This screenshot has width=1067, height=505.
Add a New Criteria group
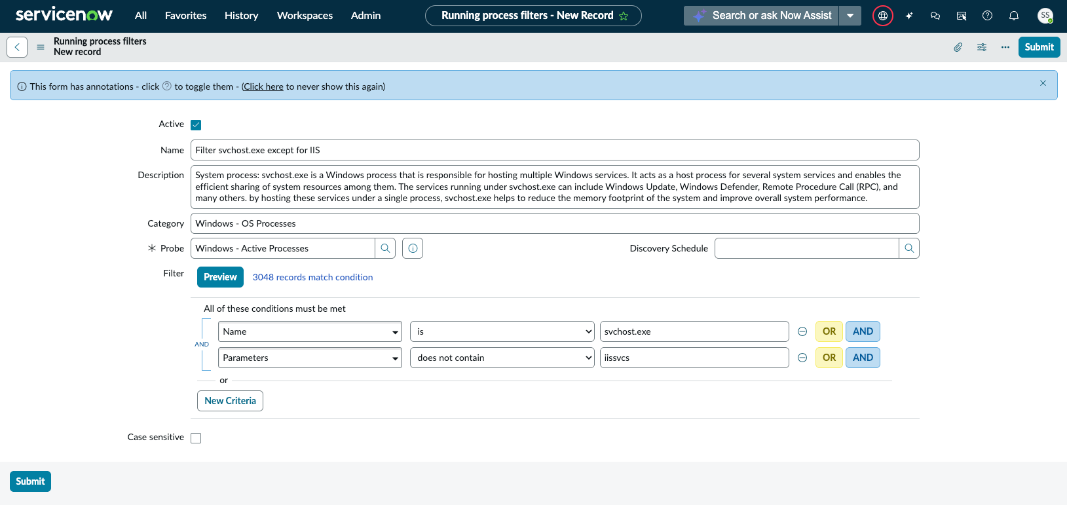click(x=230, y=401)
